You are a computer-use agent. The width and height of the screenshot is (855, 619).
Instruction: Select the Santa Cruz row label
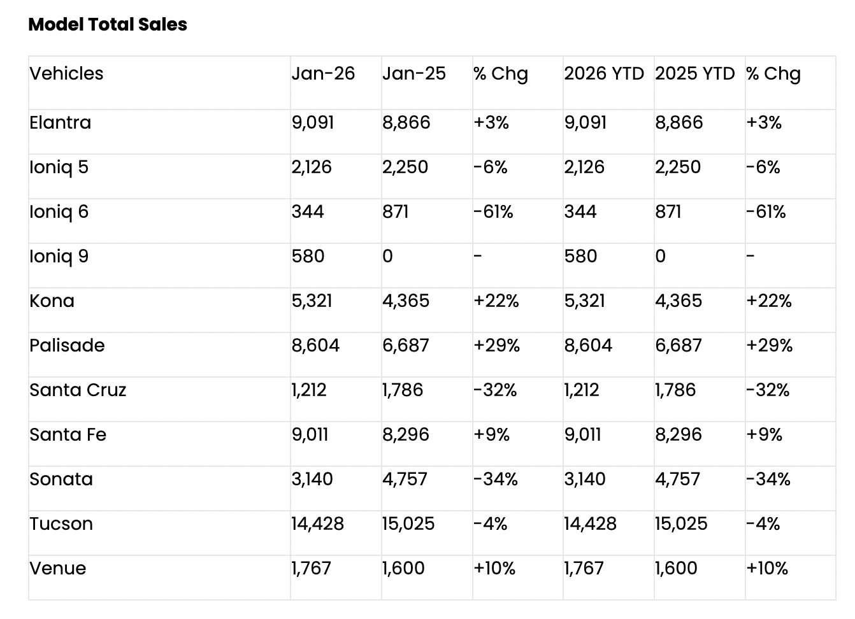(x=78, y=390)
